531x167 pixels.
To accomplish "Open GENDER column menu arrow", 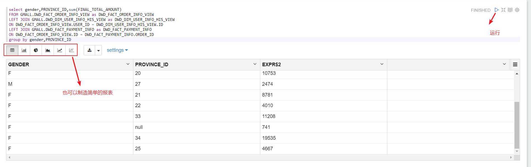I will (128, 64).
